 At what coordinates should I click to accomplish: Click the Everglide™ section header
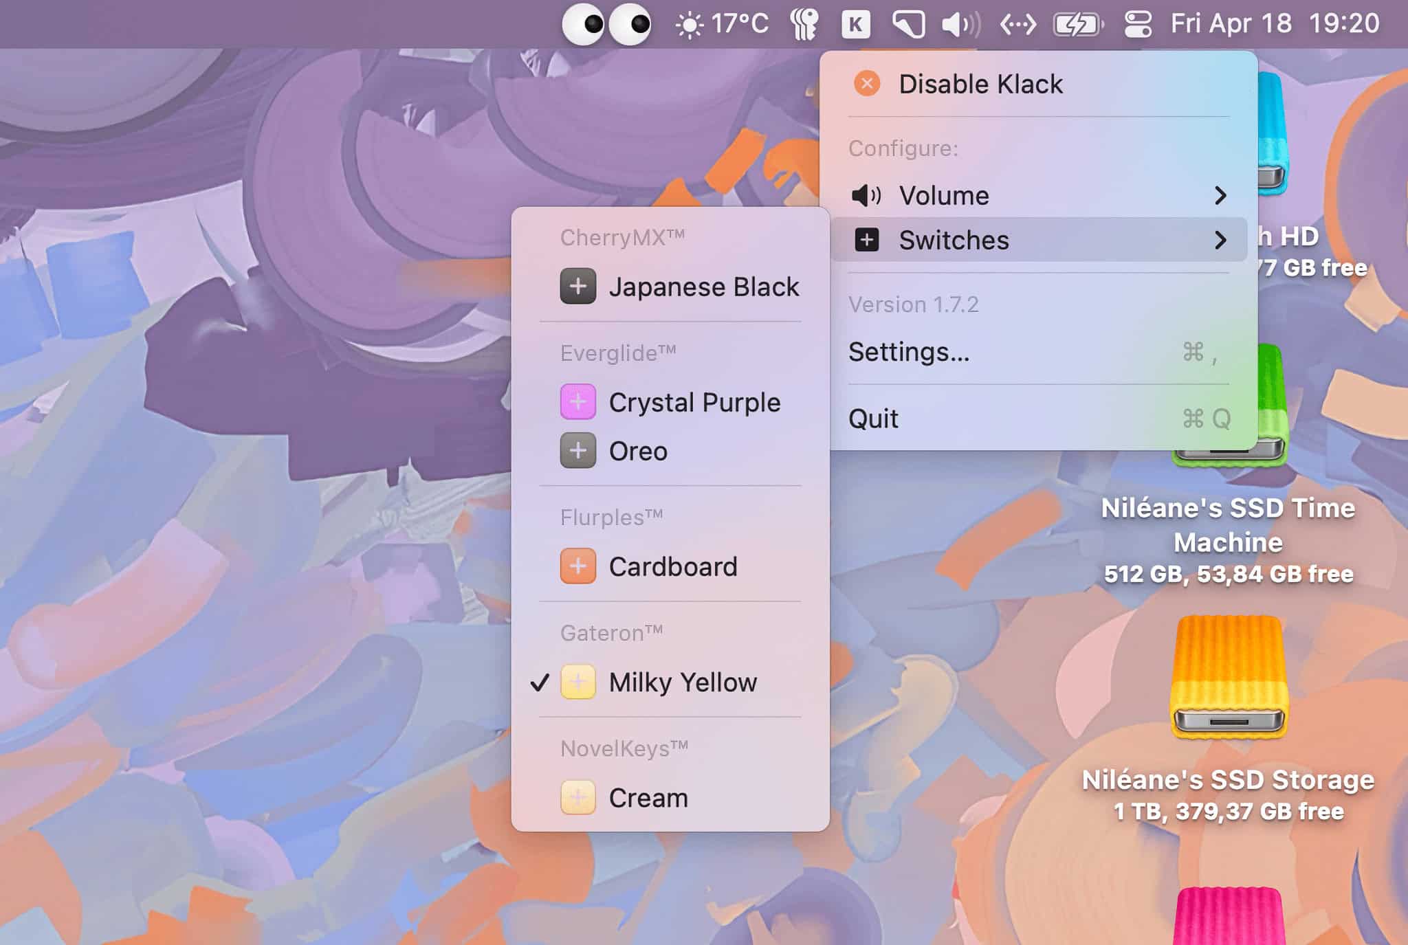618,353
